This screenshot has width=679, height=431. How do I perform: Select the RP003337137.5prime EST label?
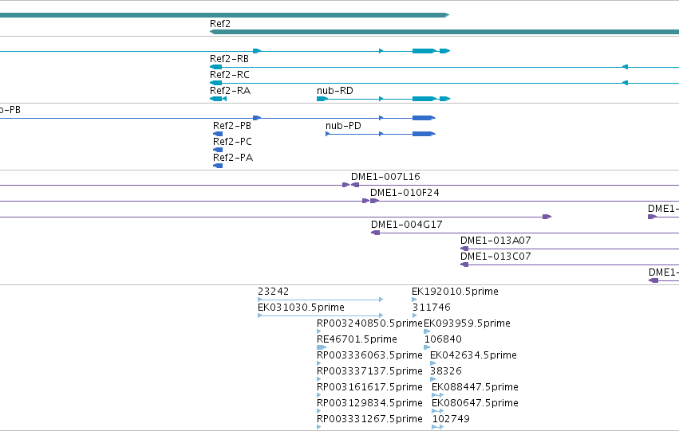pos(369,372)
